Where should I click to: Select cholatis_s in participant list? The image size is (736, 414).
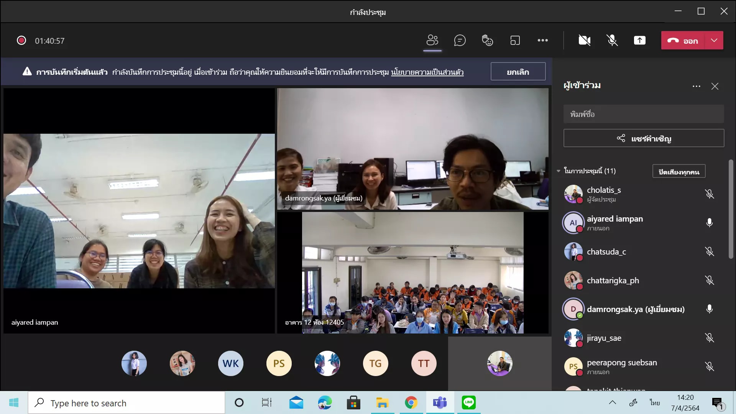(603, 190)
